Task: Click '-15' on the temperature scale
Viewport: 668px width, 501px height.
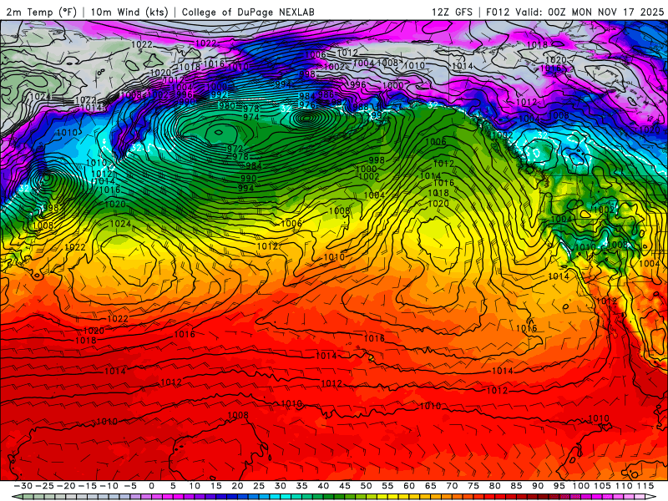Action: click(x=88, y=486)
